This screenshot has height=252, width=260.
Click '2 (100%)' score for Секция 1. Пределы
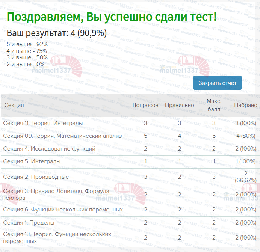pyautogui.click(x=246, y=223)
